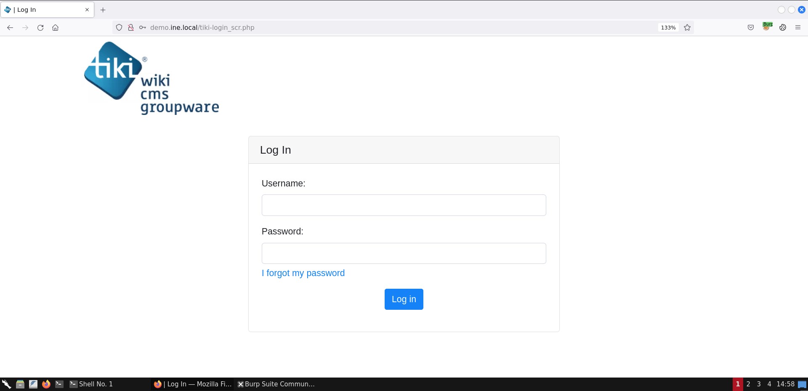808x391 pixels.
Task: Go to the Firefox home page icon
Action: 55,28
